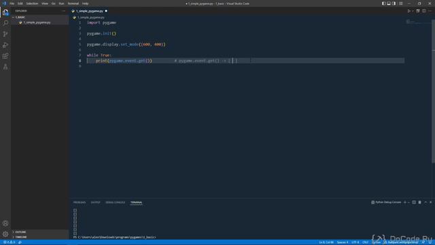This screenshot has height=245, width=435.
Task: Open notifications bell in status bar
Action: point(430,242)
